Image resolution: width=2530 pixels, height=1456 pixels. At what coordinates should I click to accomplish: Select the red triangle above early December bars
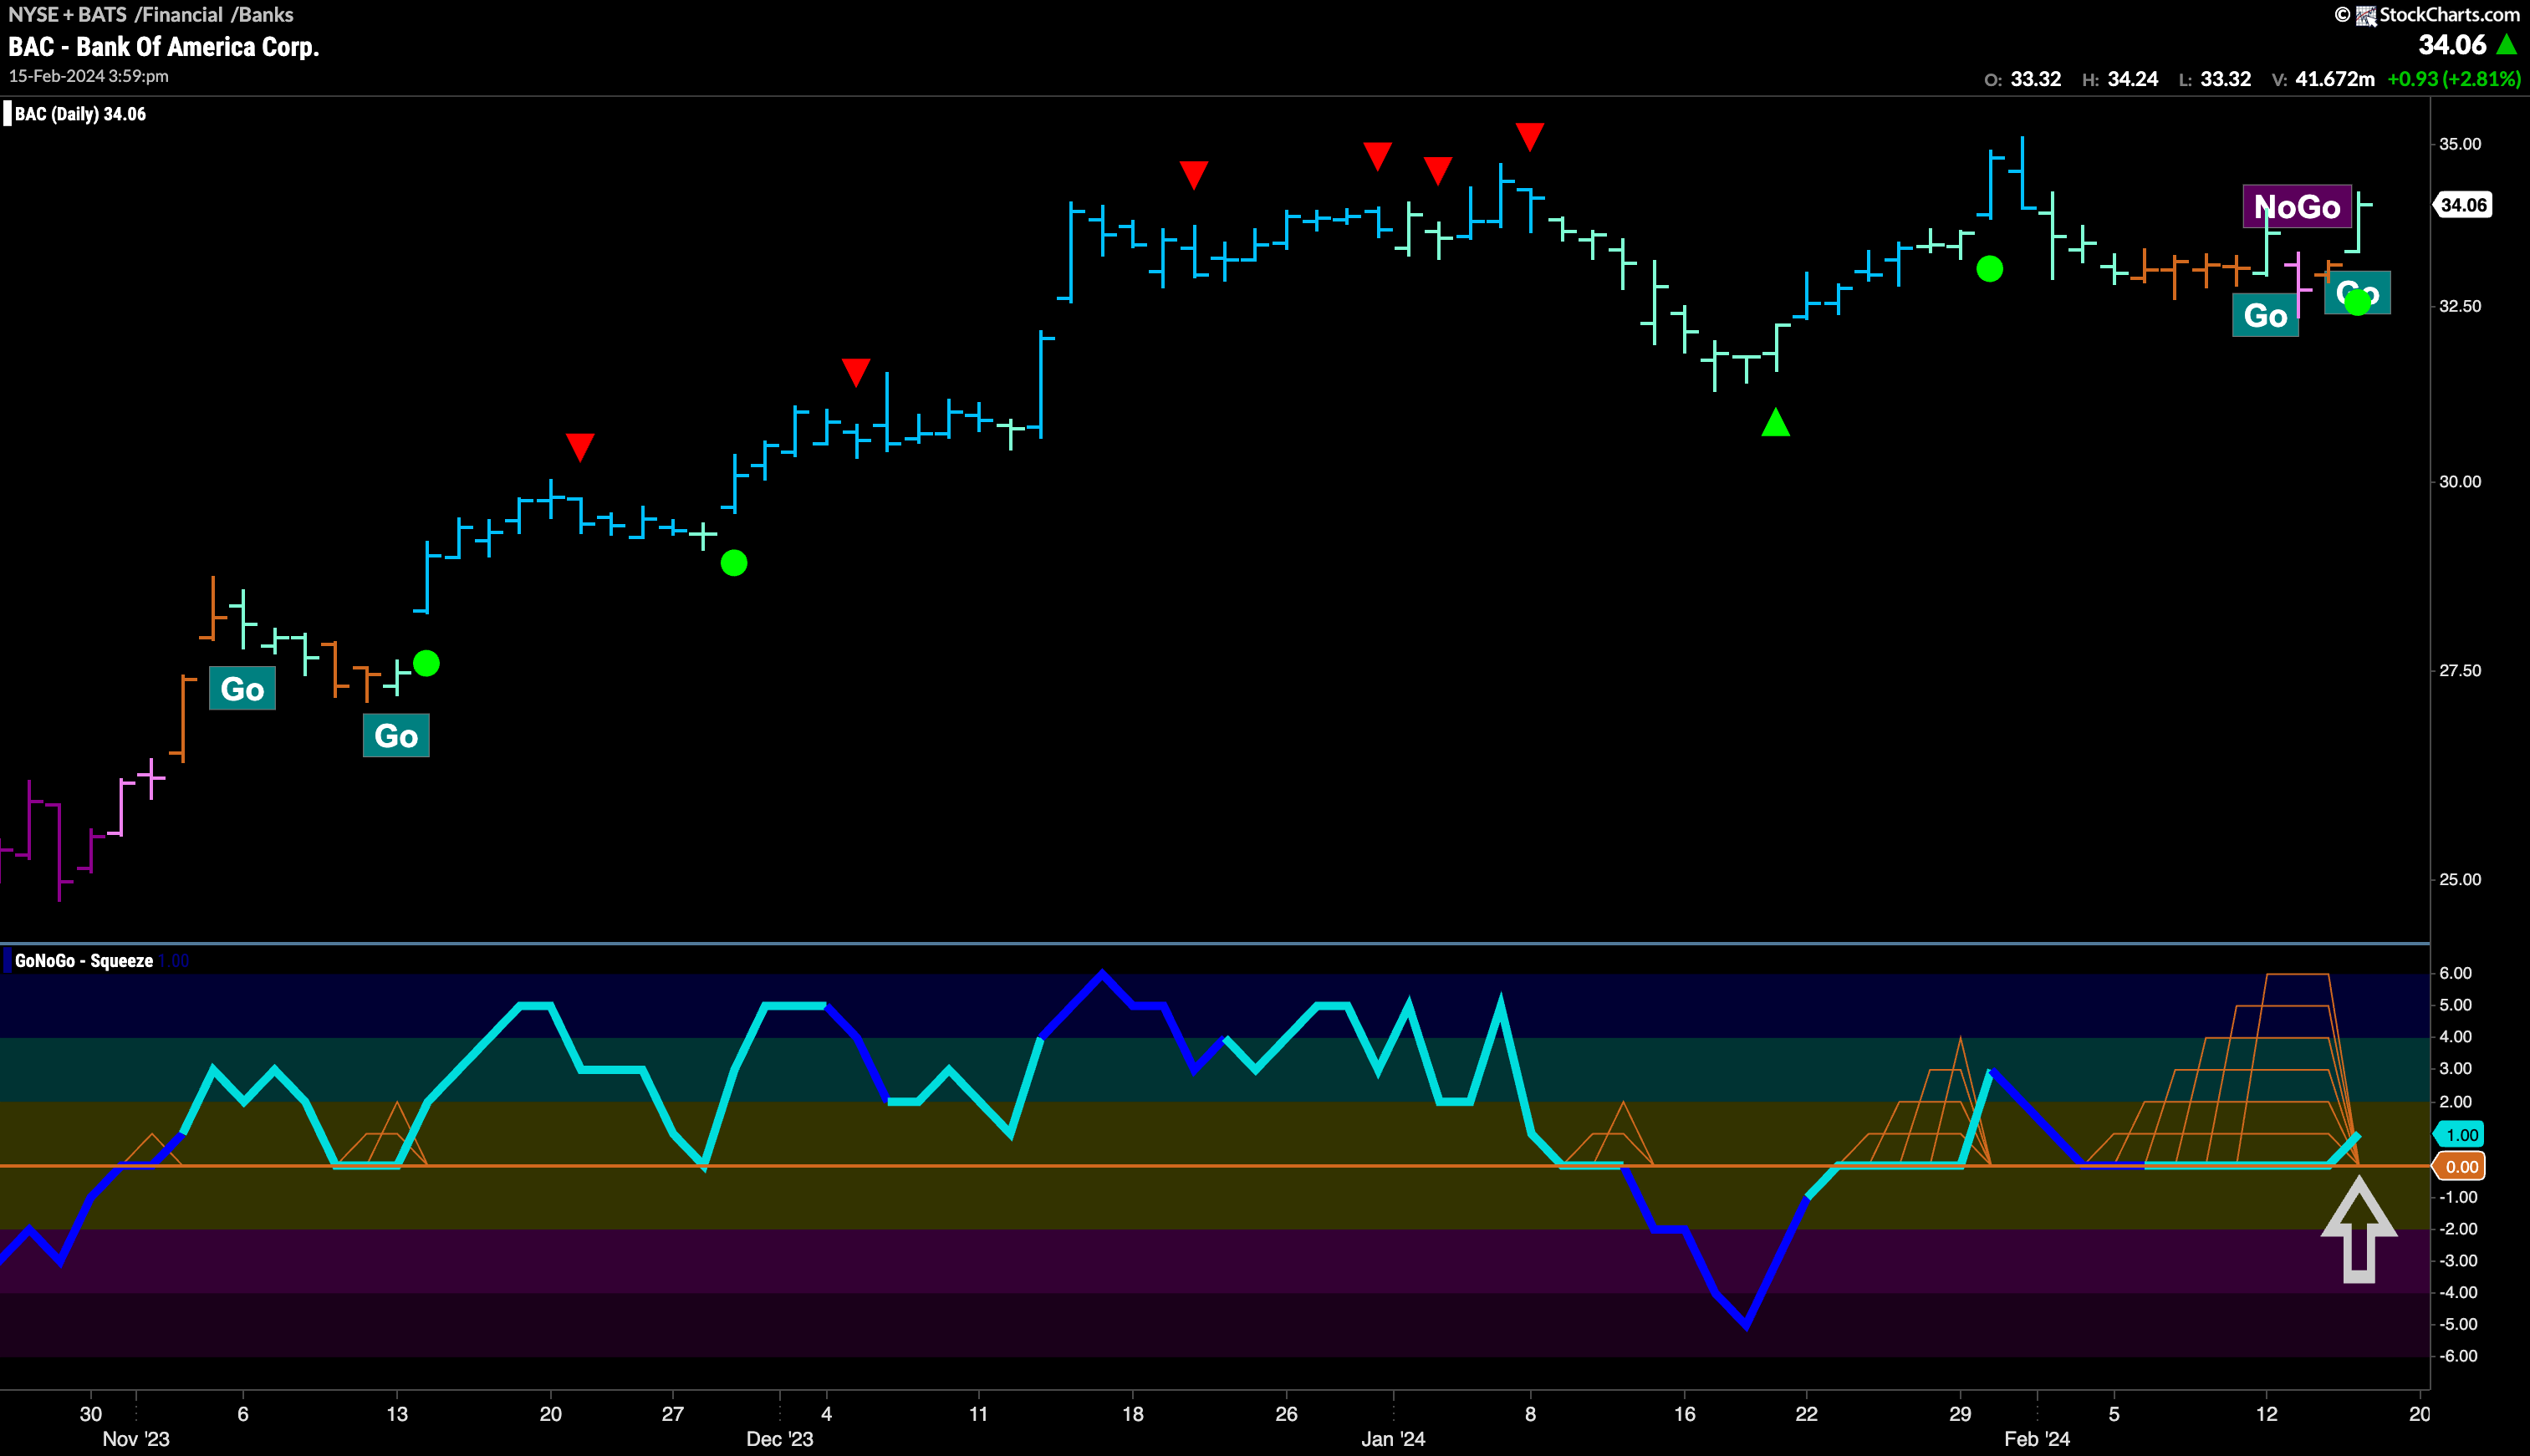[856, 372]
